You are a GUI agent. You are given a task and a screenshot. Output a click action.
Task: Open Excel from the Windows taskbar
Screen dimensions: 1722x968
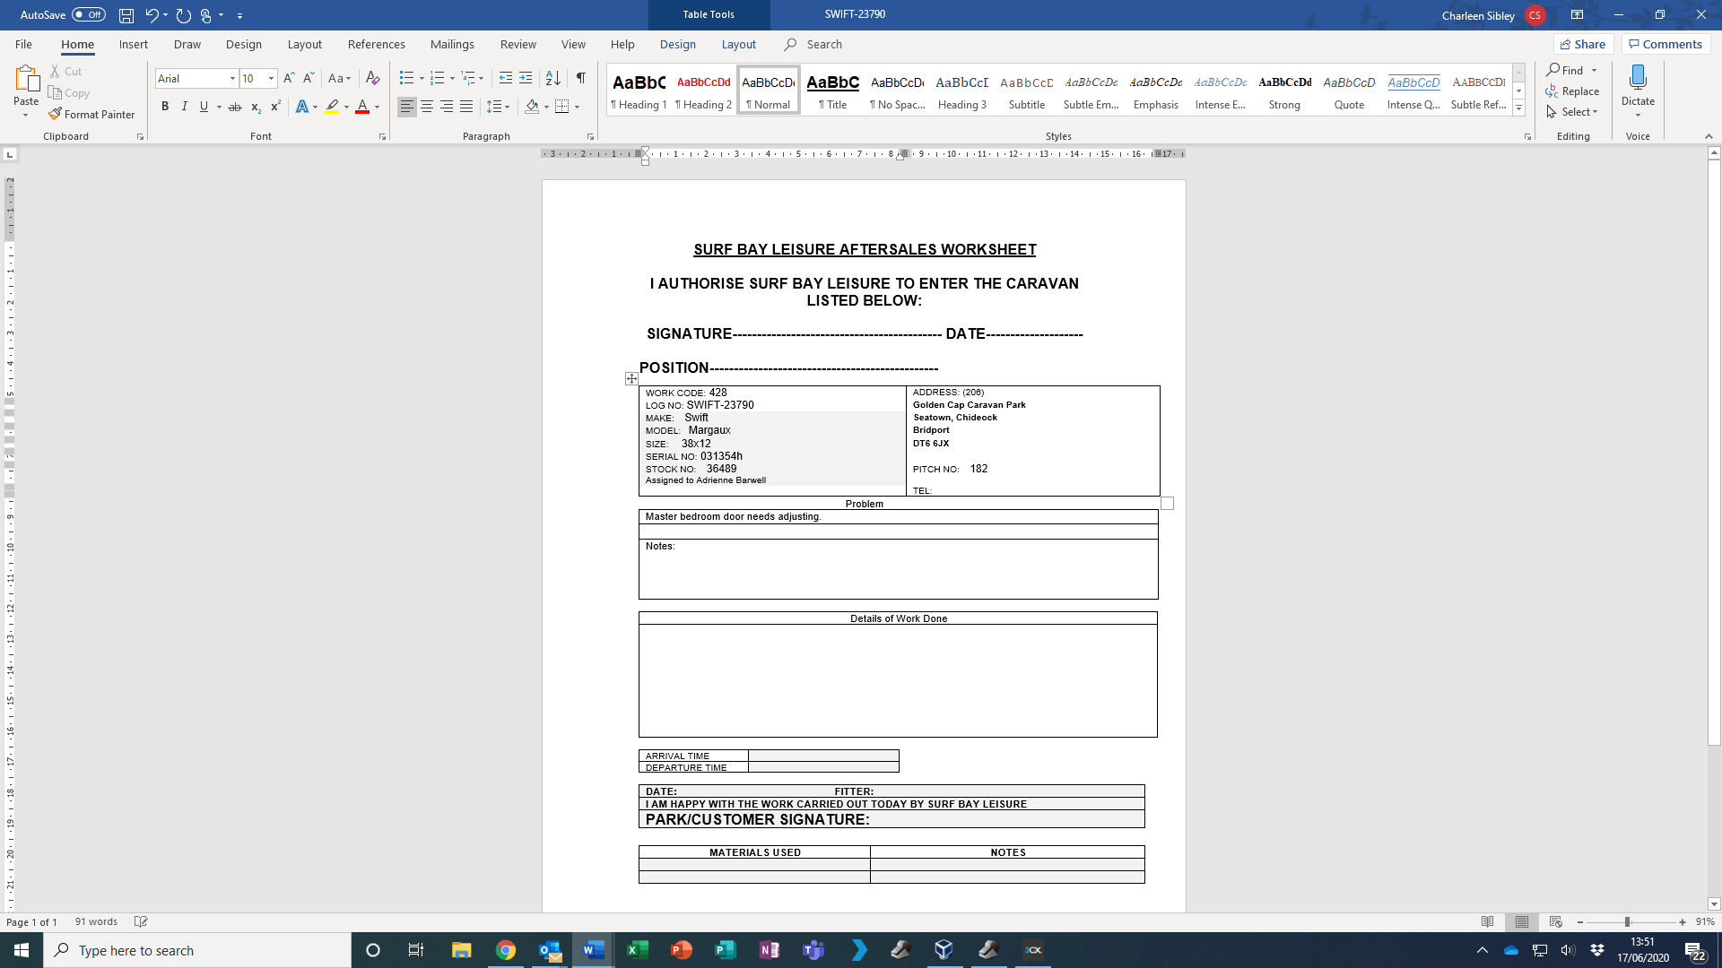pyautogui.click(x=638, y=950)
